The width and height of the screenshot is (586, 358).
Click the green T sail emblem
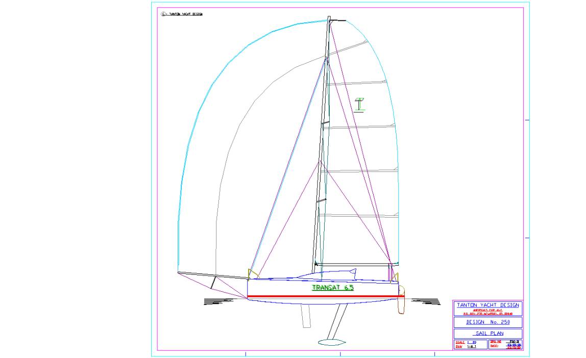(x=360, y=105)
